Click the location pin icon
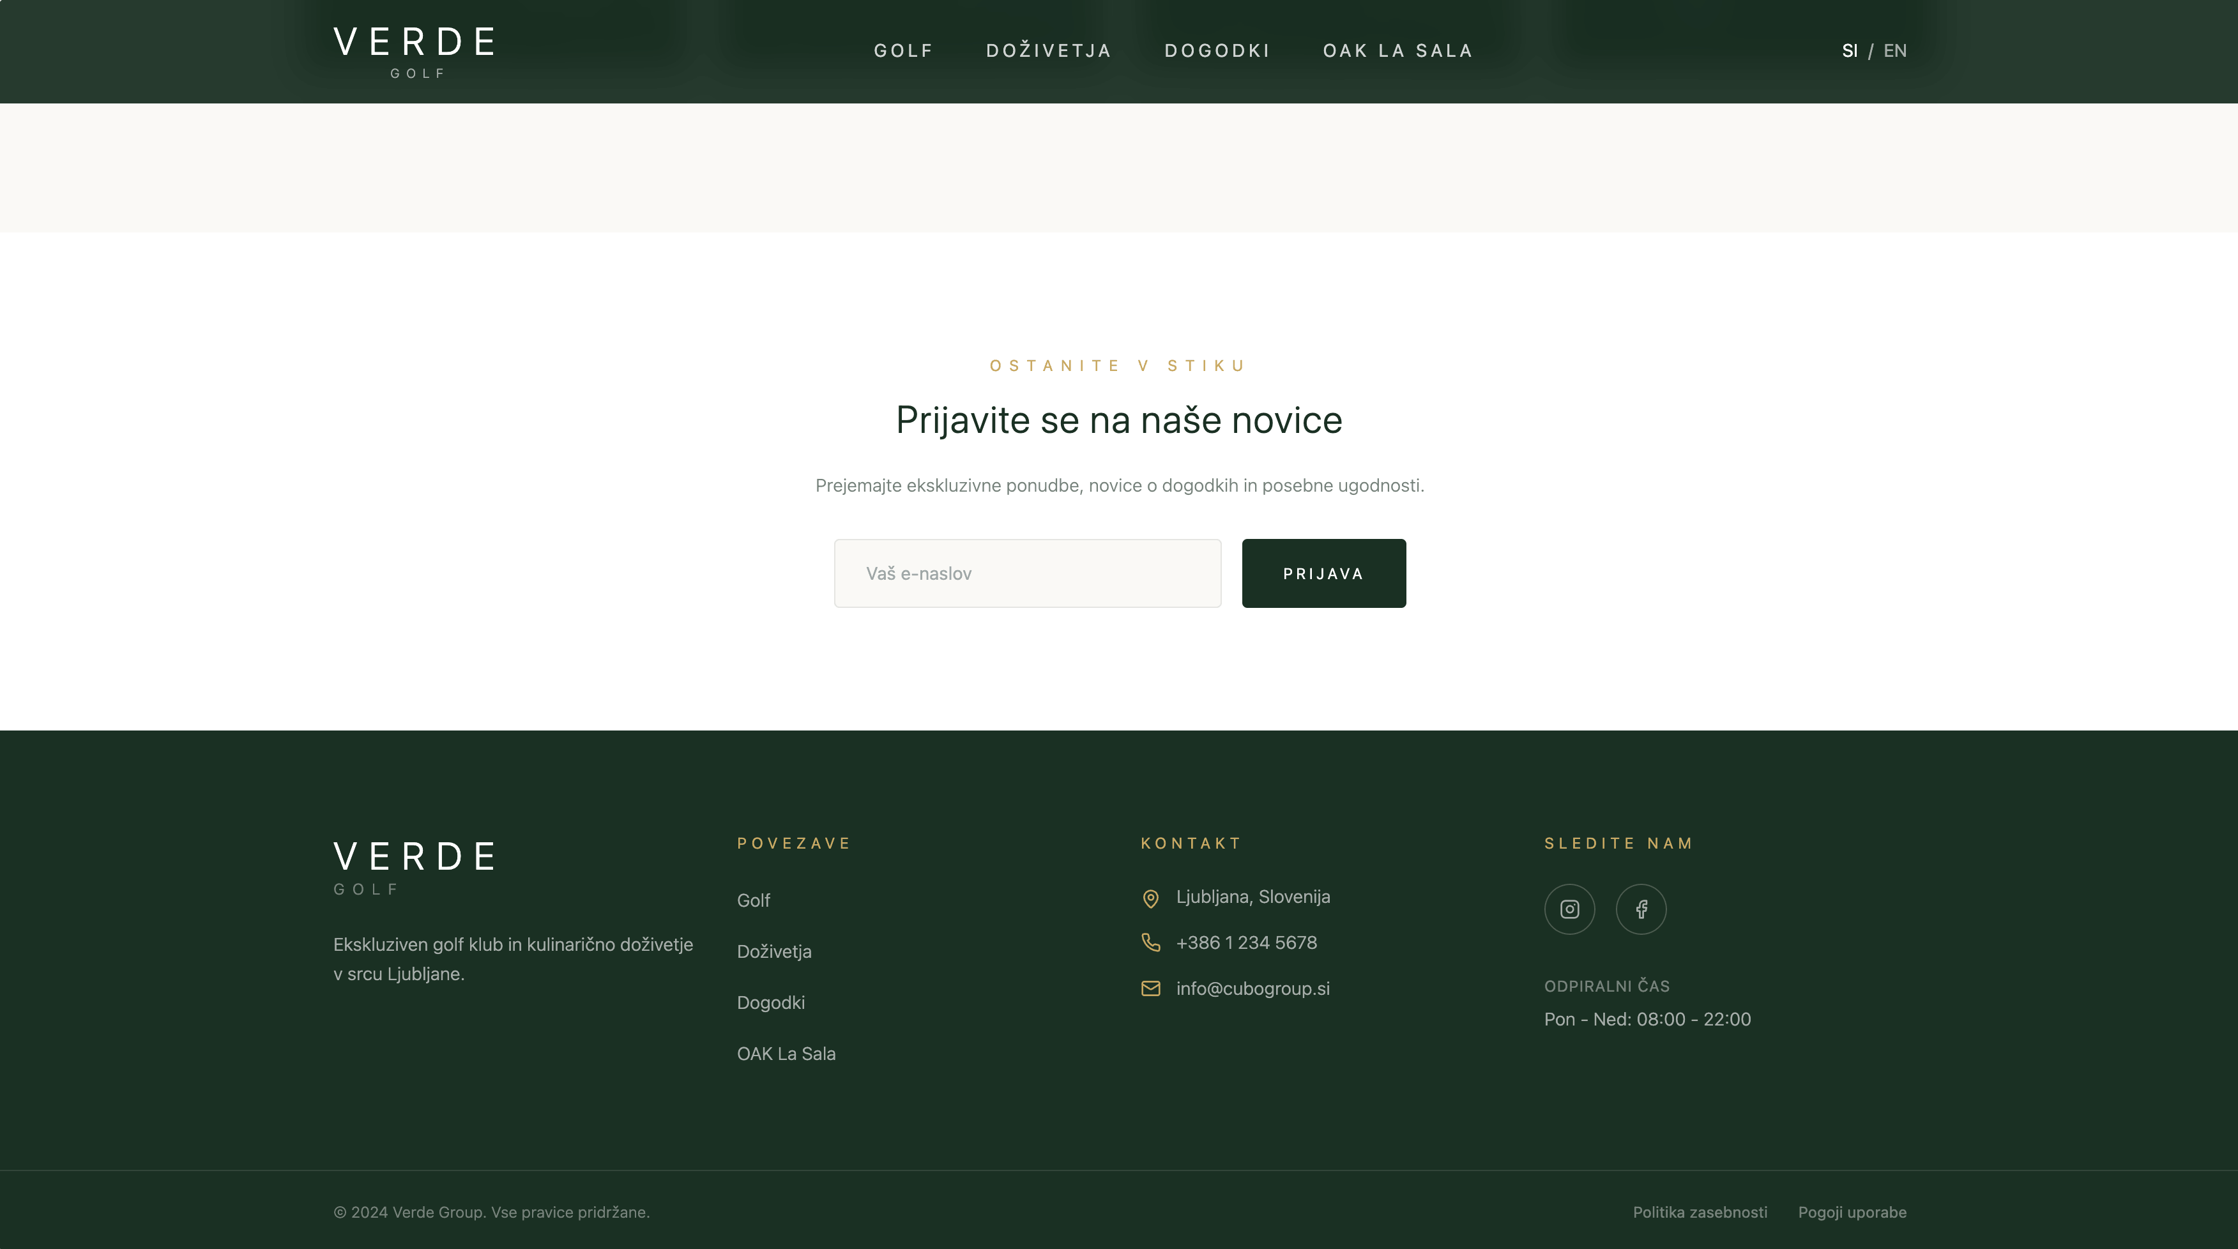The image size is (2238, 1249). point(1150,898)
